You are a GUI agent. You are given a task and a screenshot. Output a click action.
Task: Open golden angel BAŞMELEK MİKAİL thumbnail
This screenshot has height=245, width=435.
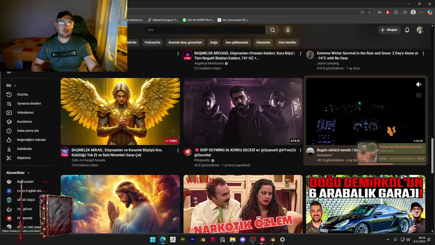tap(120, 112)
